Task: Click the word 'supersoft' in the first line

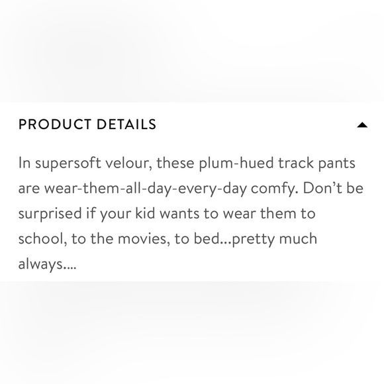Action: point(68,164)
